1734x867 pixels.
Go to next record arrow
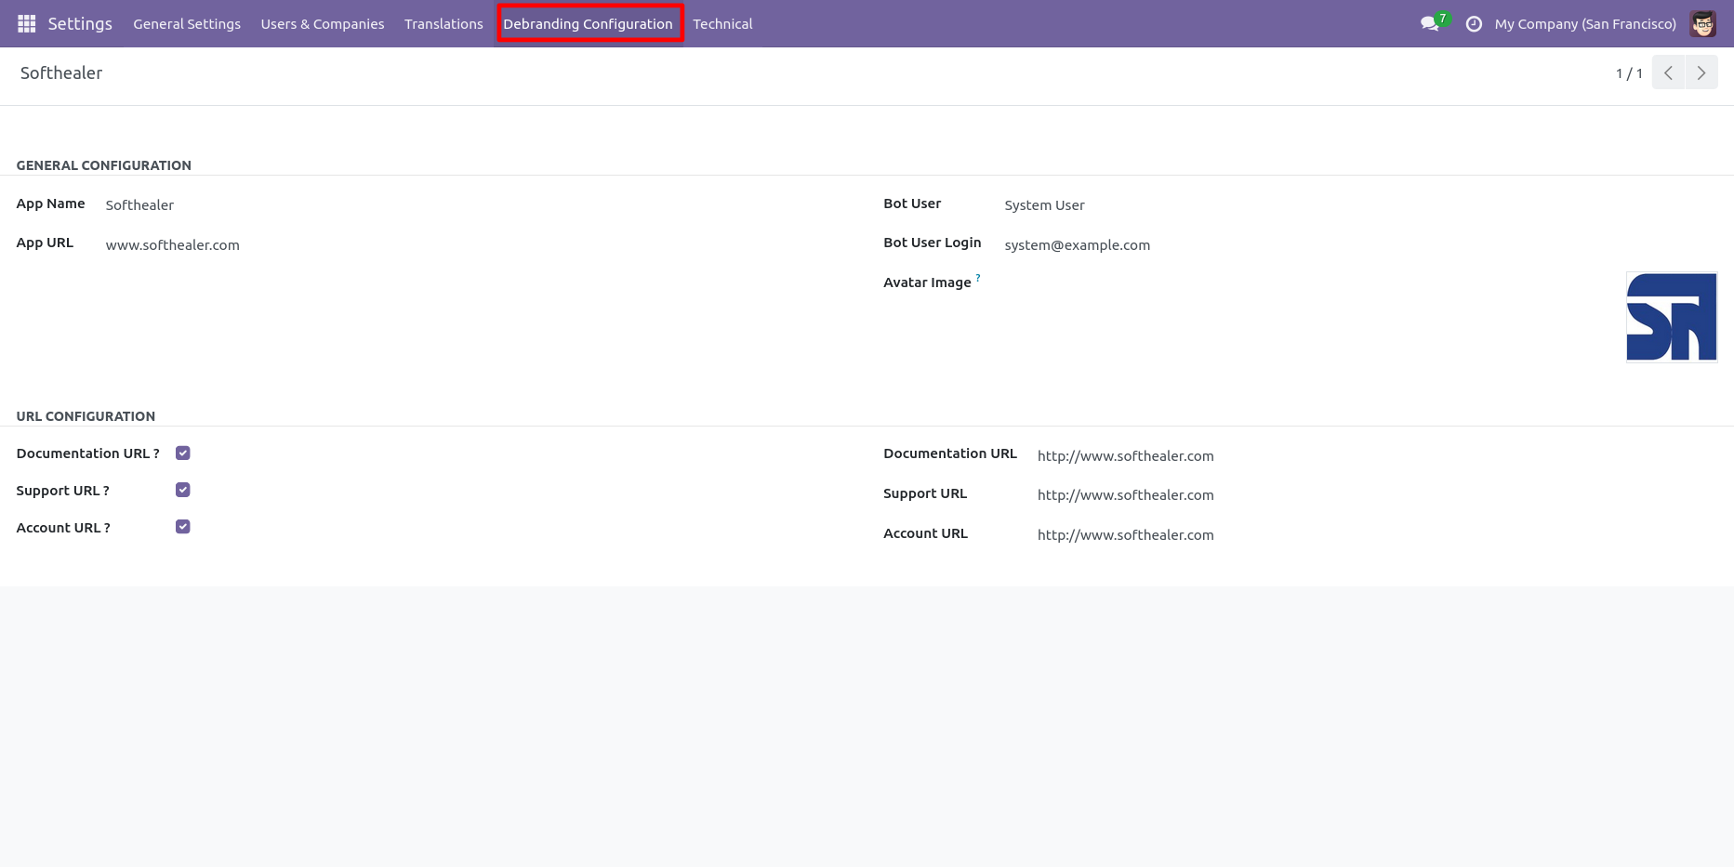tap(1701, 72)
